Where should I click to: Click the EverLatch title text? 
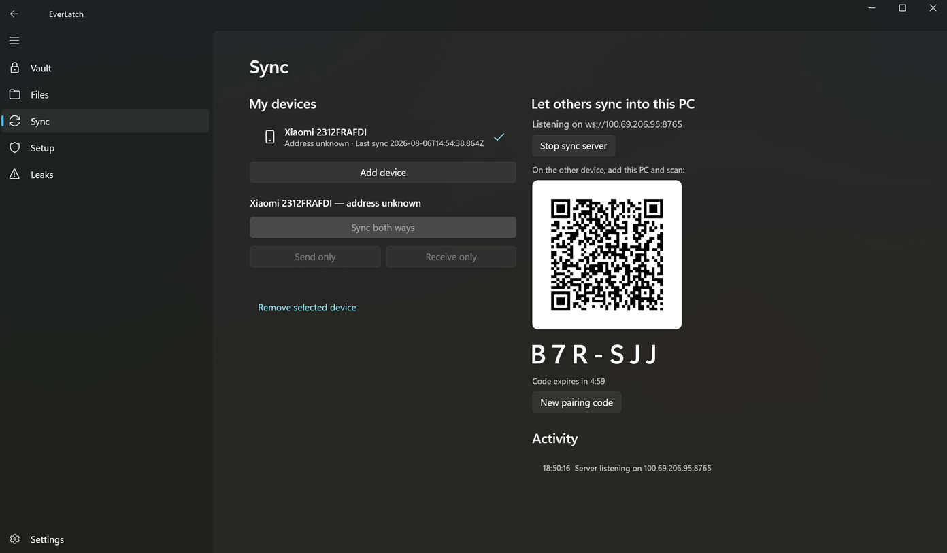(x=66, y=14)
